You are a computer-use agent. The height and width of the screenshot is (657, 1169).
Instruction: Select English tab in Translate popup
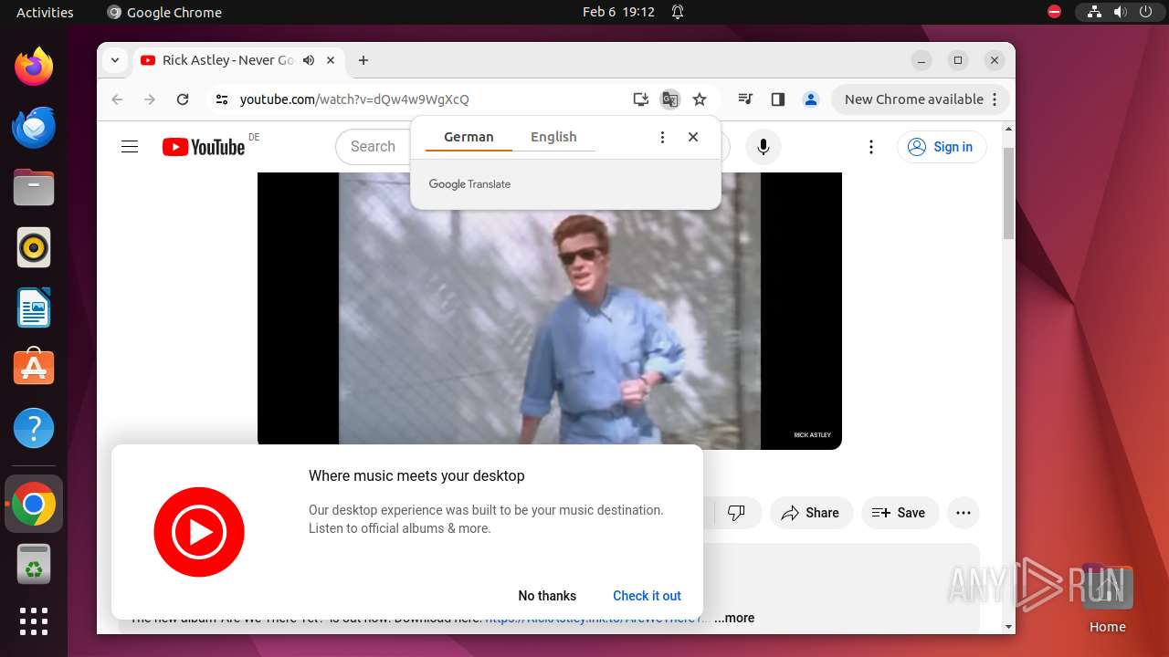pyautogui.click(x=553, y=137)
